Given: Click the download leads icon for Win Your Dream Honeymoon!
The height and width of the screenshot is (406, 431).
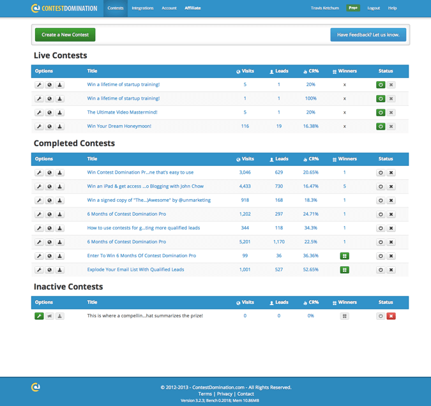Looking at the screenshot, I should pos(59,126).
